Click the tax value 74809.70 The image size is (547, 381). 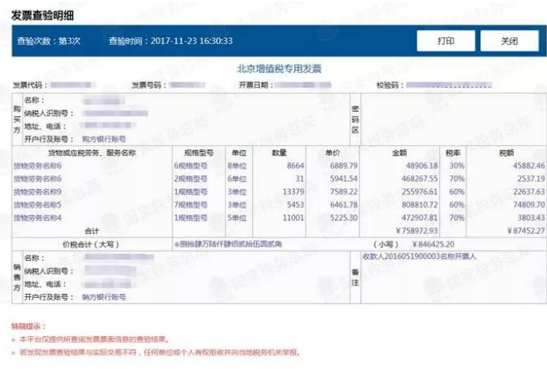[529, 205]
